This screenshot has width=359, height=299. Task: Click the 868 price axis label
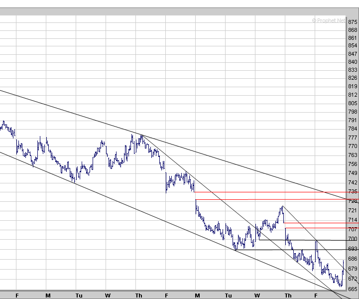[x=353, y=30]
